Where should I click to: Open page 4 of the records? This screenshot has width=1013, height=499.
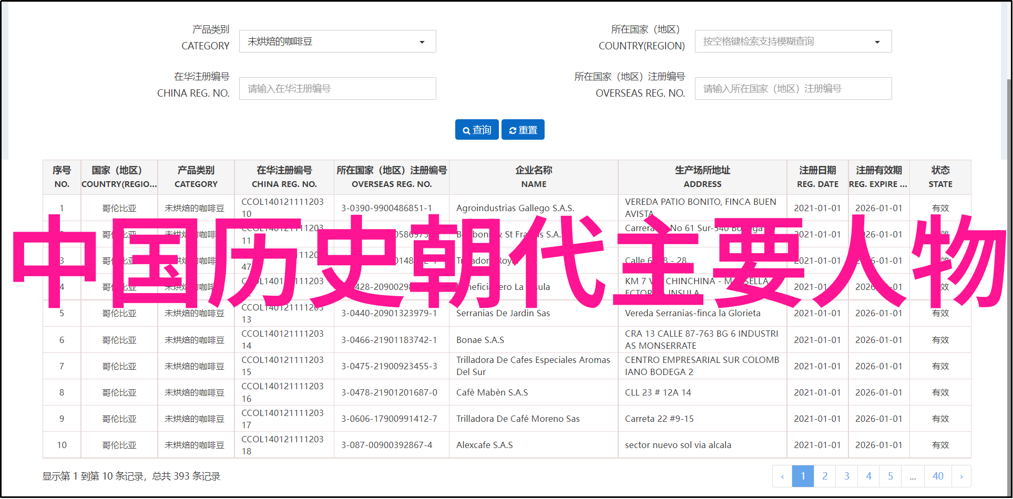(868, 476)
